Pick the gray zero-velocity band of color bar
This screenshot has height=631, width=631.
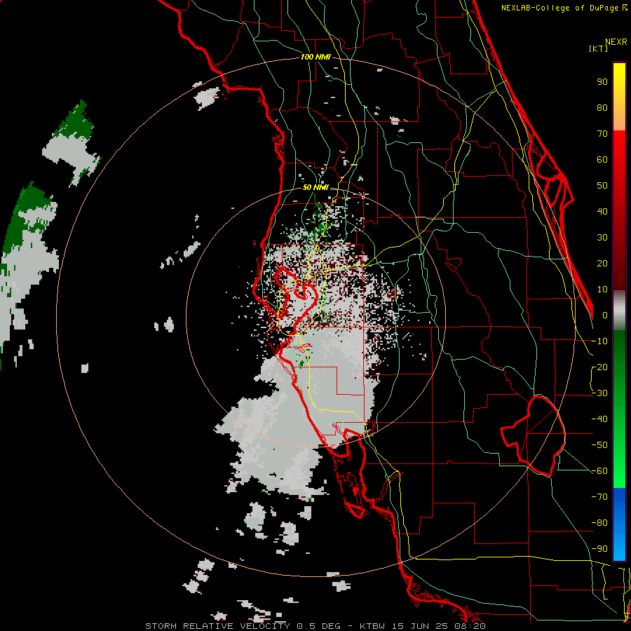[619, 311]
